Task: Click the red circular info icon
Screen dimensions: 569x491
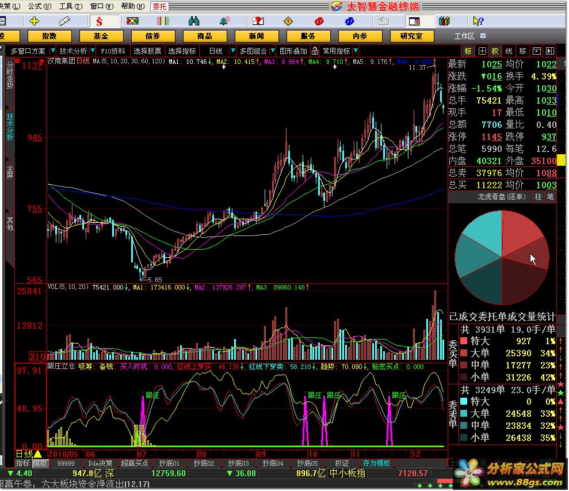Action: pos(319,21)
